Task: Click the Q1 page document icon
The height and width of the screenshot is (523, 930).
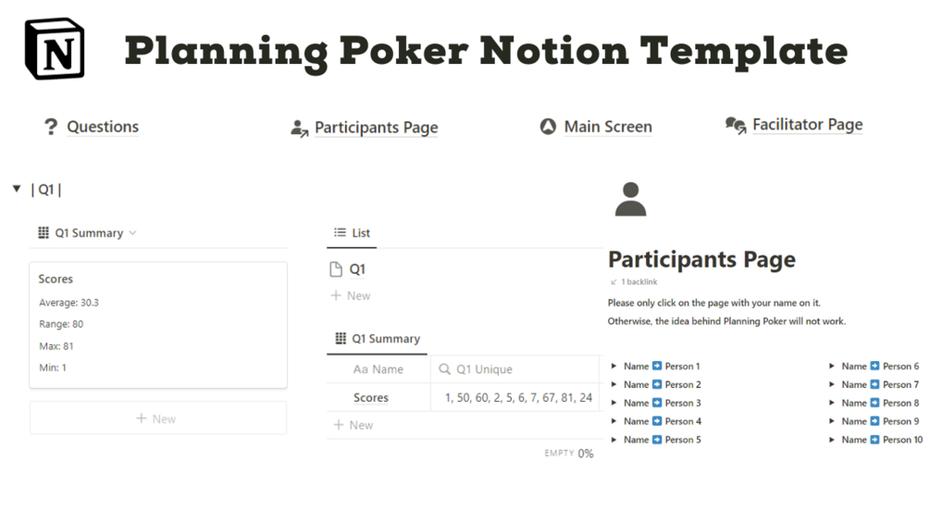Action: (x=337, y=269)
